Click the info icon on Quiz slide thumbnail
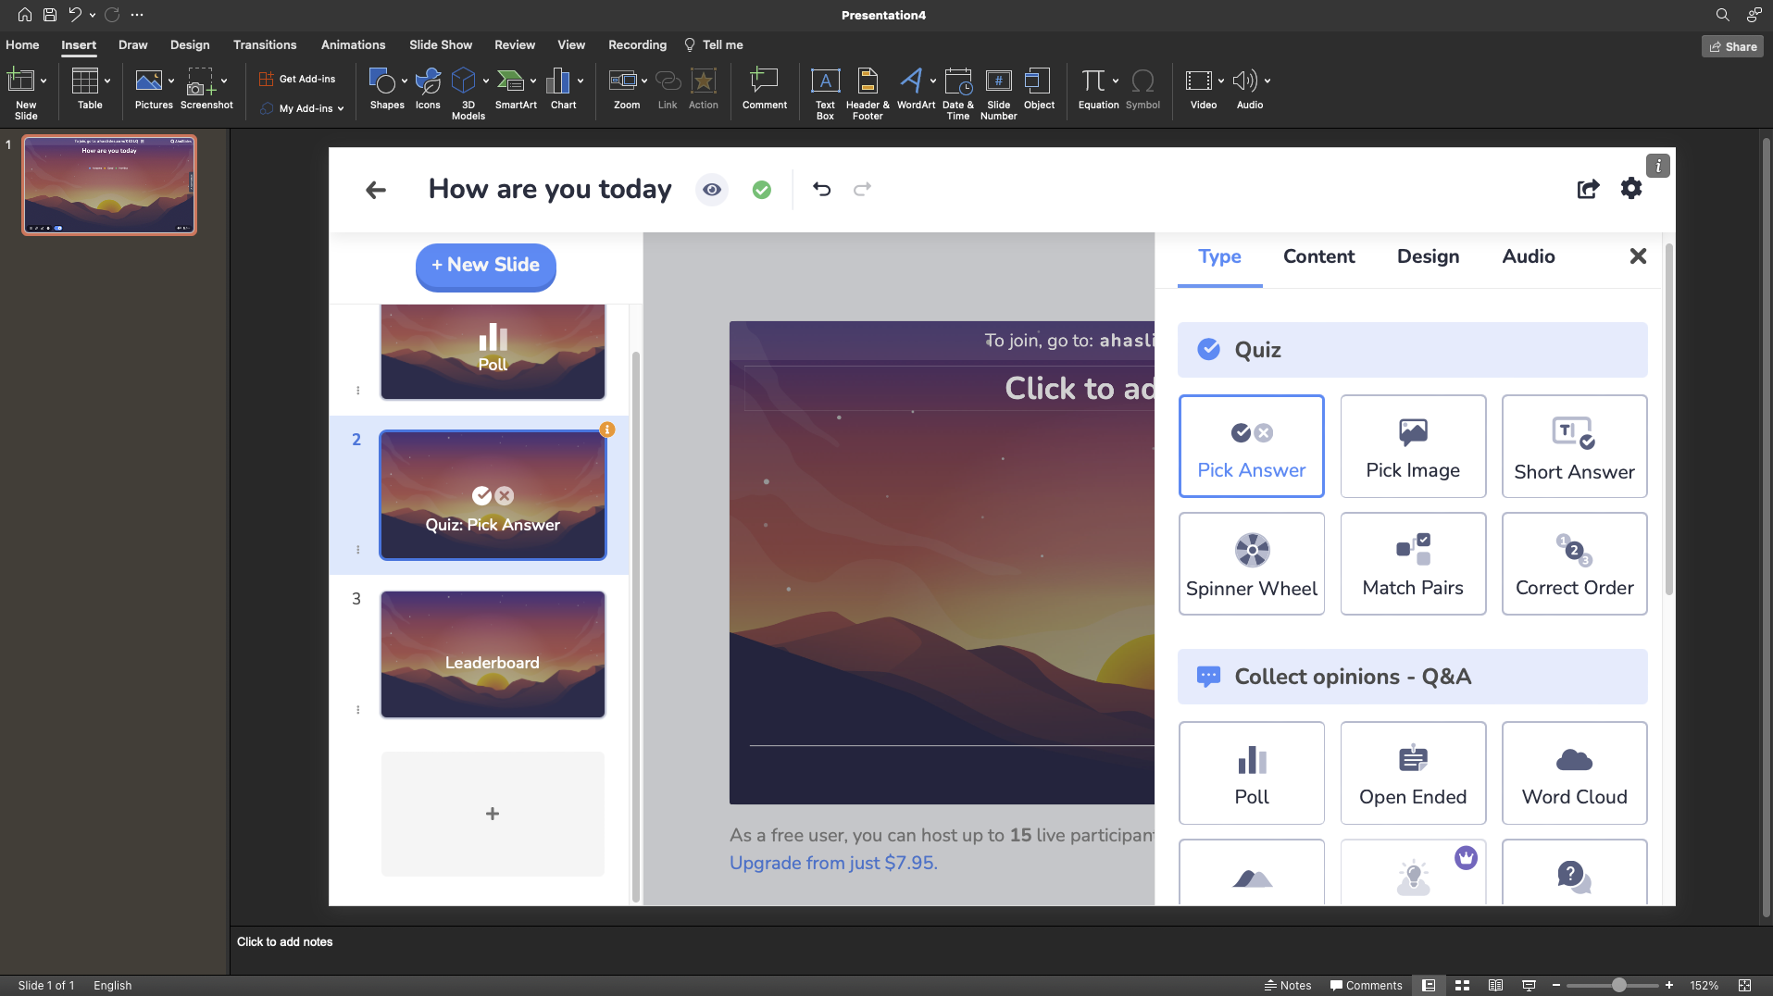Viewport: 1773px width, 996px height. pos(606,430)
